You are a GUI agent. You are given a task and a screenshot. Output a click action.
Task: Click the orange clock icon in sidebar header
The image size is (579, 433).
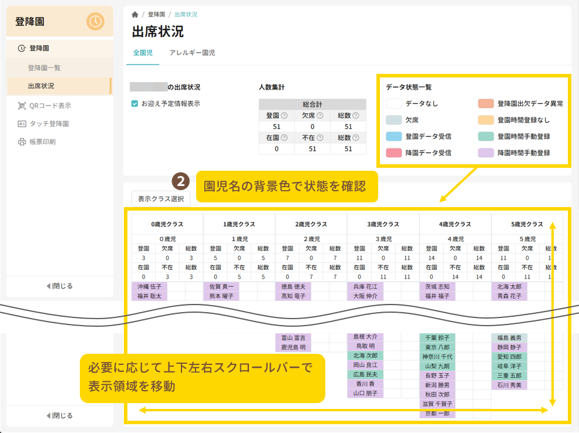(95, 22)
